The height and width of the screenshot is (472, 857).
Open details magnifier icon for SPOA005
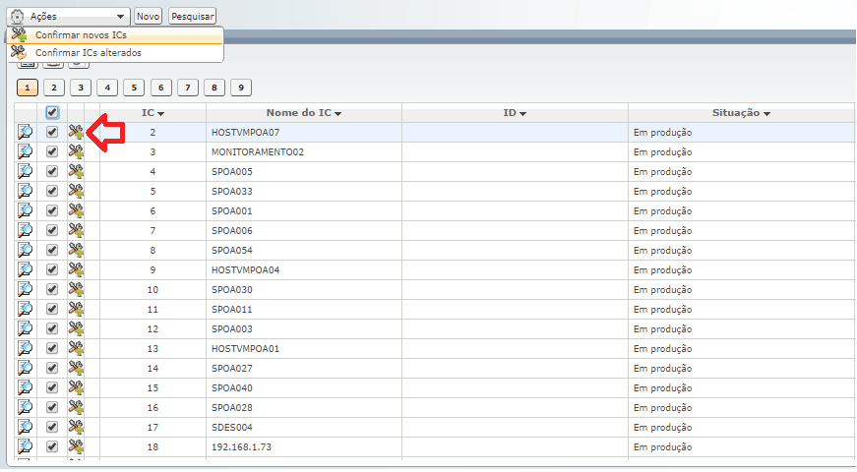pyautogui.click(x=25, y=171)
